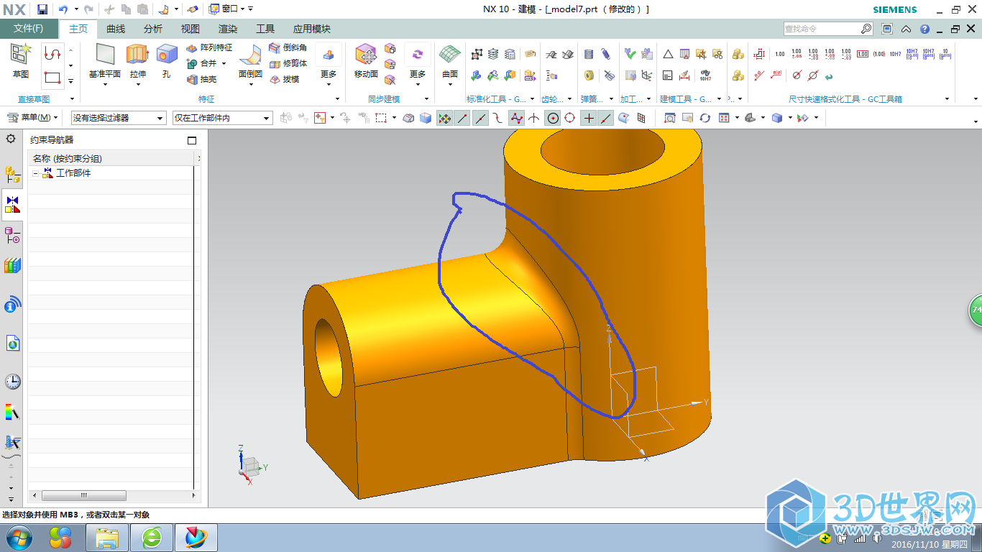Image resolution: width=982 pixels, height=552 pixels.
Task: Toggle the snap quadrant point option
Action: [570, 118]
